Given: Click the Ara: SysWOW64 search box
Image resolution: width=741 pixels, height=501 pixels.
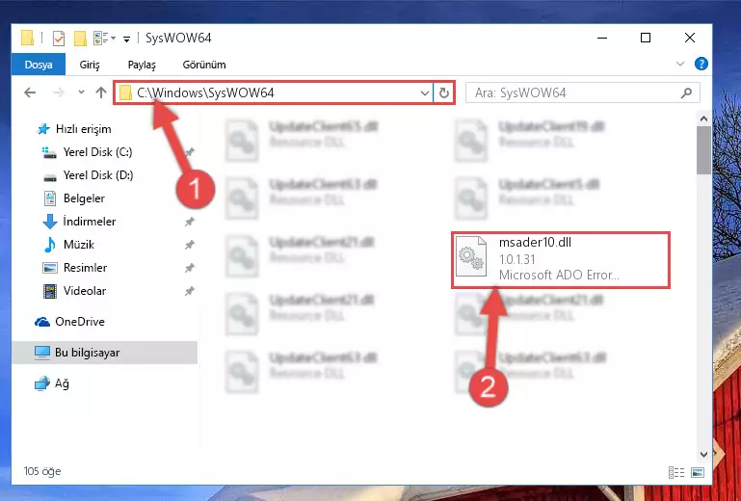Looking at the screenshot, I should 582,93.
